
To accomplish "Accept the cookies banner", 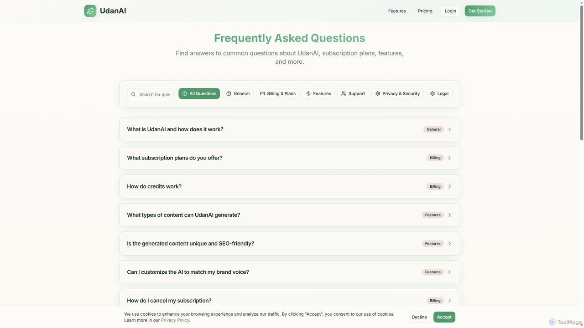I will click(444, 317).
